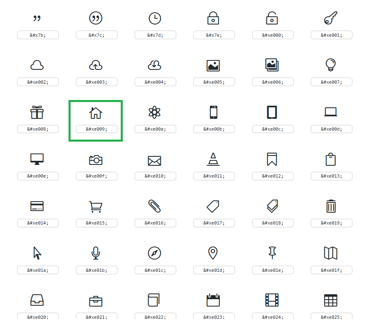Viewport: 372px width, 320px height.
Task: Select the laptop icon
Action: pos(331,112)
